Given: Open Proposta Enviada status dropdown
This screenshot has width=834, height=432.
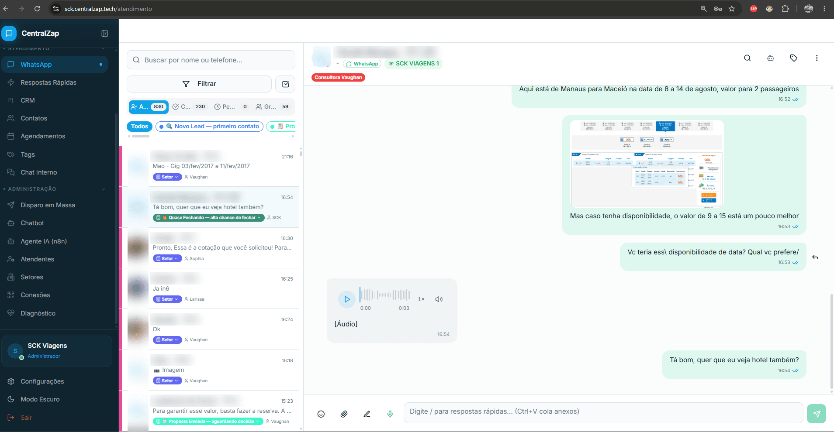Looking at the screenshot, I should 208,422.
